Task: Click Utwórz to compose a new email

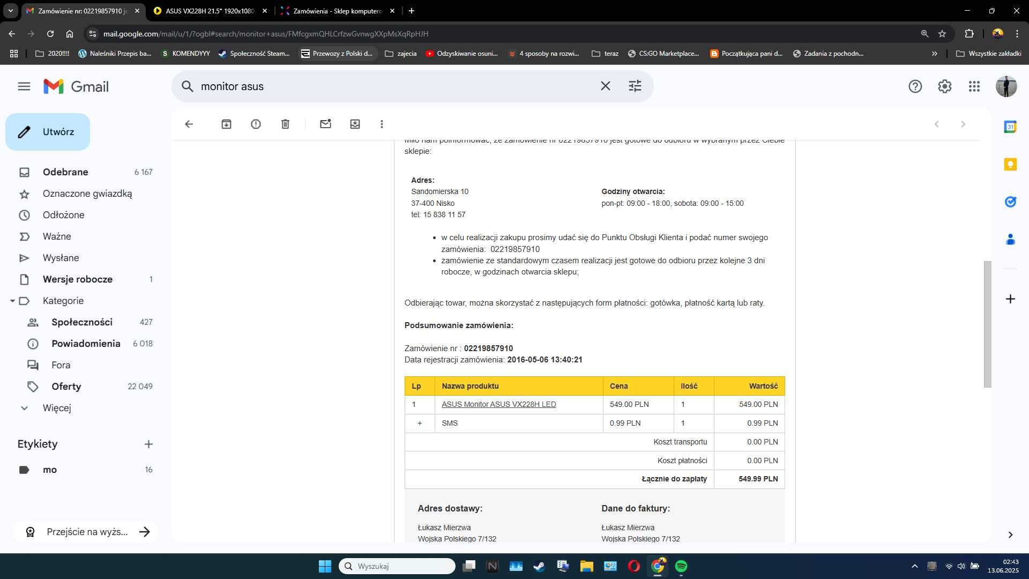Action: click(48, 132)
